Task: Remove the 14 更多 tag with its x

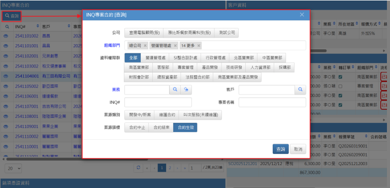Action: pos(199,46)
